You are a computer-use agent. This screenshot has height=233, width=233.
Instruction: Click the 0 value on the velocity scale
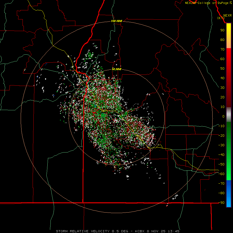coord(223,116)
